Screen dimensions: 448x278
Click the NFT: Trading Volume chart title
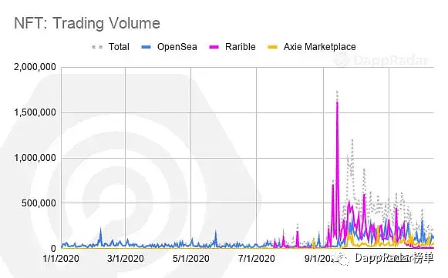(x=87, y=23)
